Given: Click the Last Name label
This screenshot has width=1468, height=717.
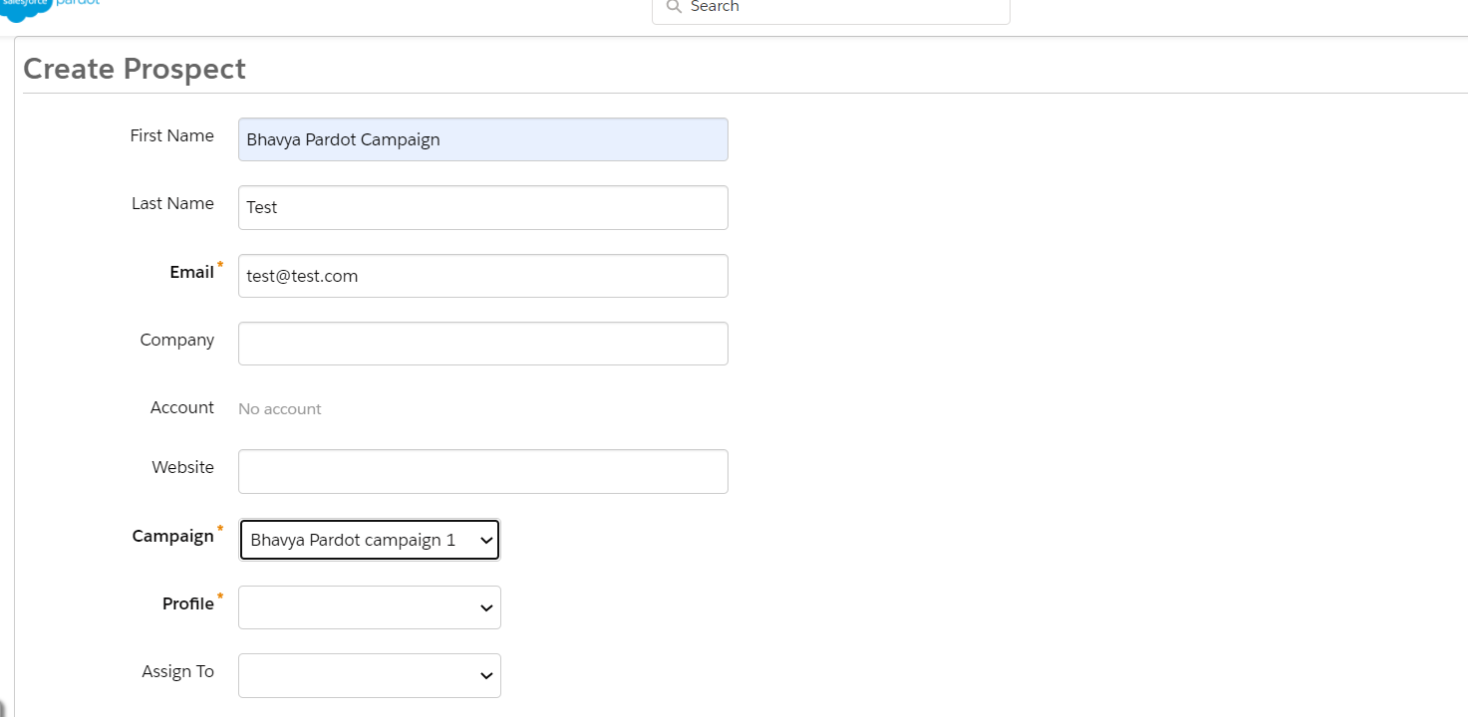Looking at the screenshot, I should 173,203.
